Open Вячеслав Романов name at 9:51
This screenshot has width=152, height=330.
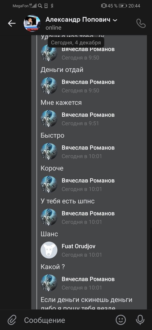pos(88,115)
